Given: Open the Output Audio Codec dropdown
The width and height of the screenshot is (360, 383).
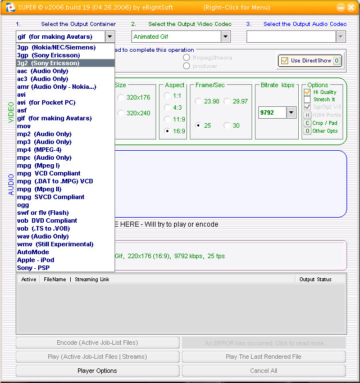Looking at the screenshot, I should click(x=341, y=37).
